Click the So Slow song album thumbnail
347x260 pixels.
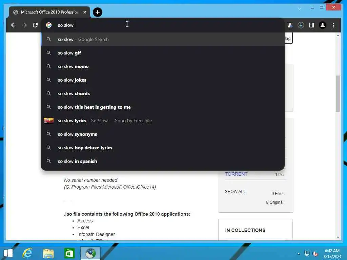49,121
